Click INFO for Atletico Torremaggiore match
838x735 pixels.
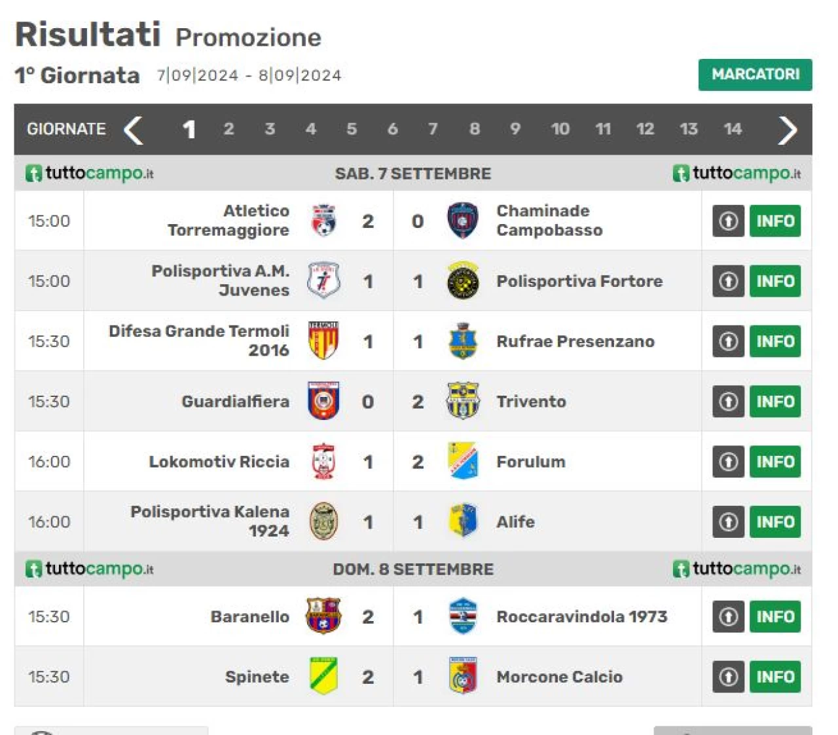[x=775, y=221]
